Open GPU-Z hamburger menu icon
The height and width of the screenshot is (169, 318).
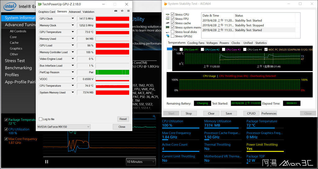click(128, 11)
